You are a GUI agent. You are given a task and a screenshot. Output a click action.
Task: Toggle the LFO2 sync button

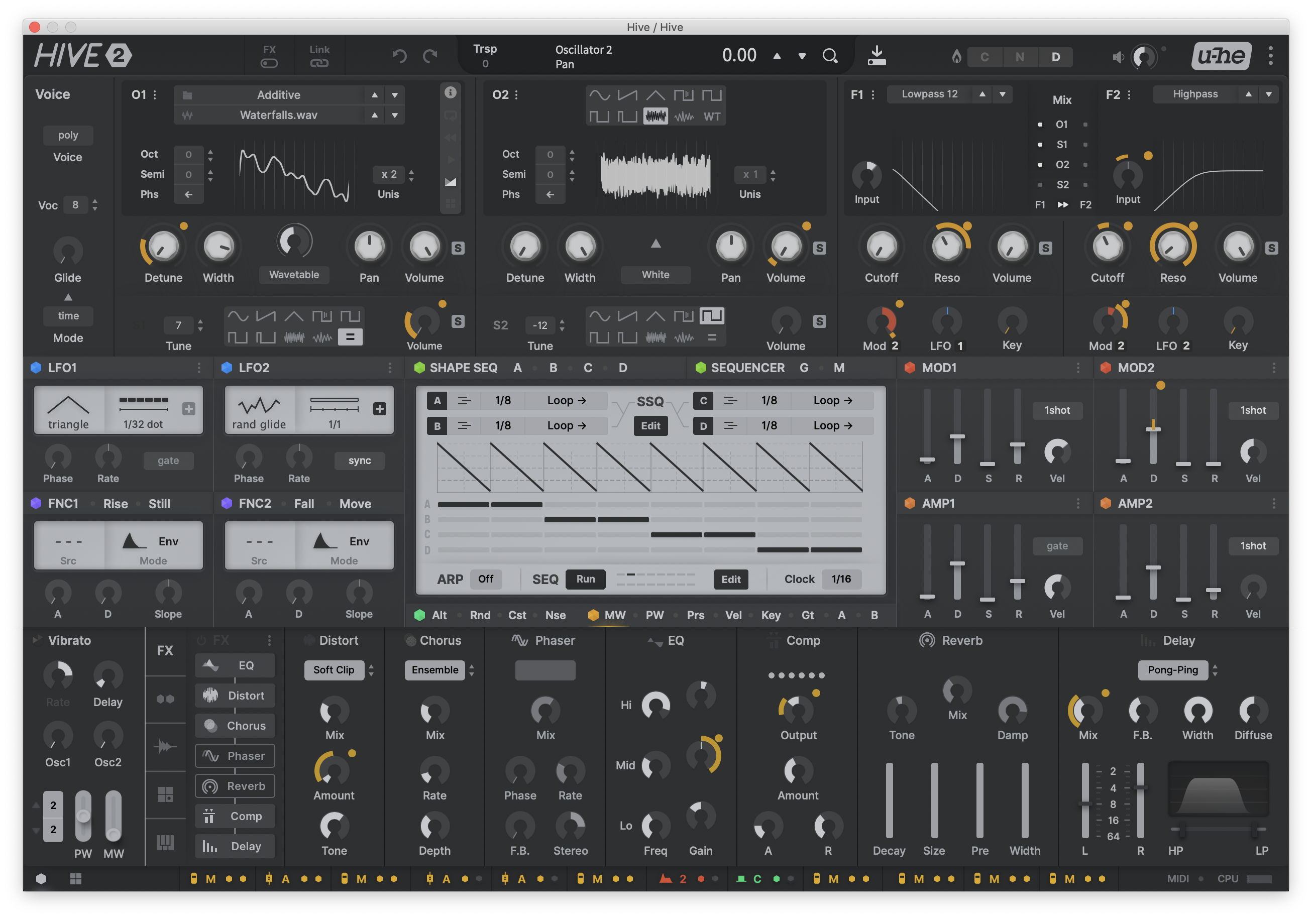pyautogui.click(x=360, y=460)
